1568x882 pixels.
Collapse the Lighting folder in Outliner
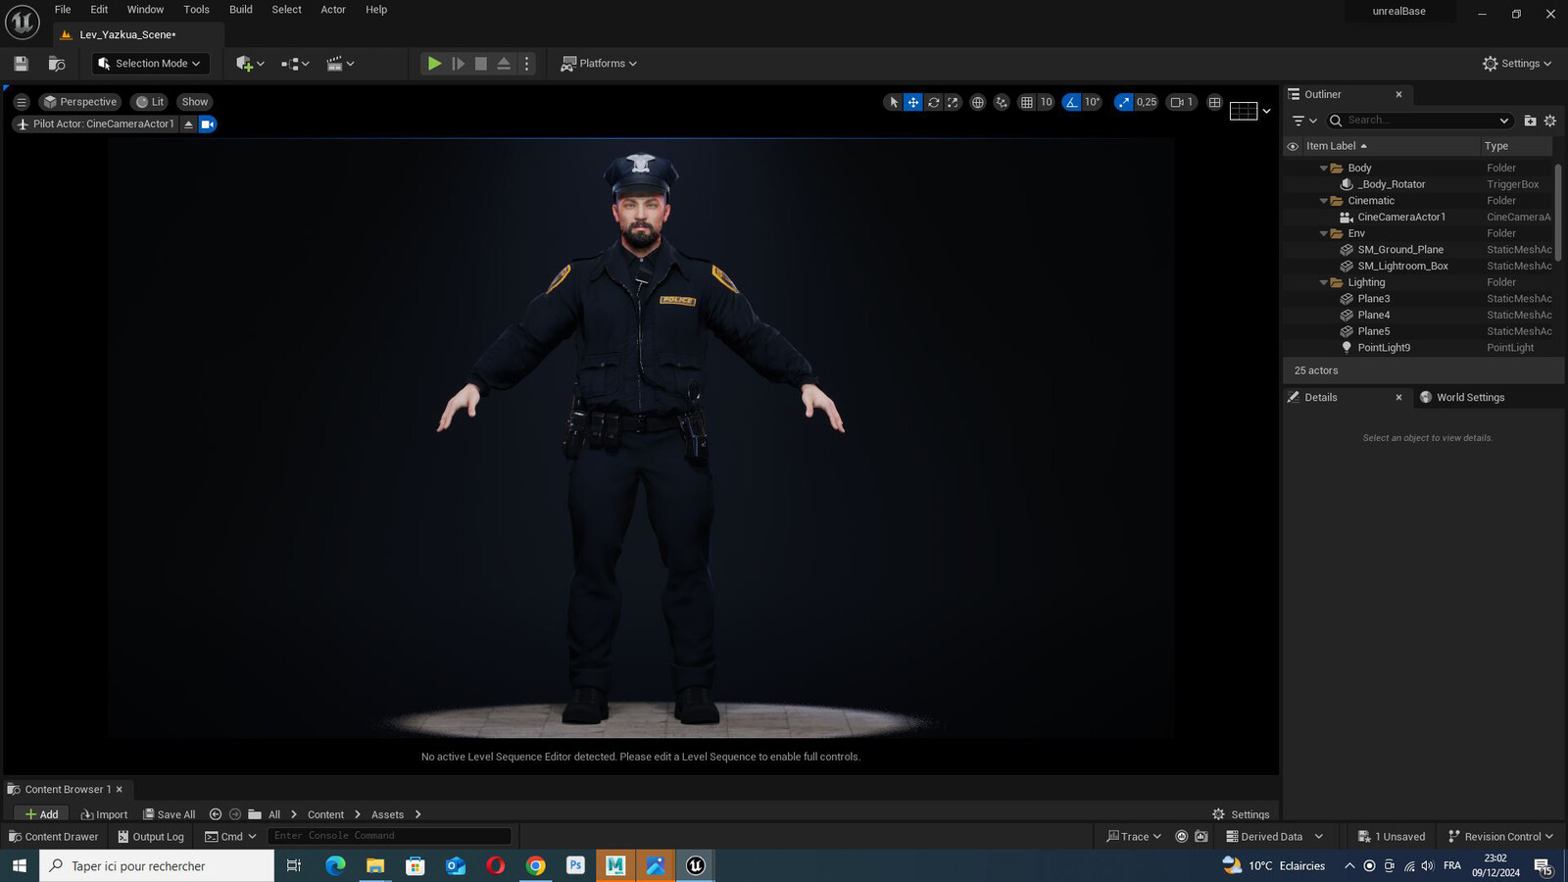coord(1324,282)
